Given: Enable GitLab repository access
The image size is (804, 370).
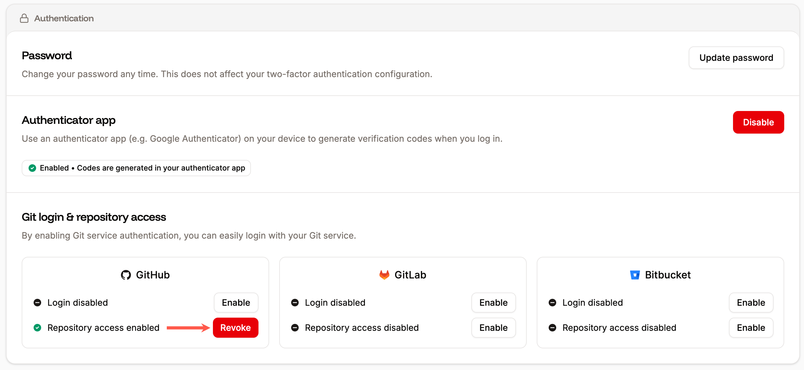Looking at the screenshot, I should click(493, 328).
